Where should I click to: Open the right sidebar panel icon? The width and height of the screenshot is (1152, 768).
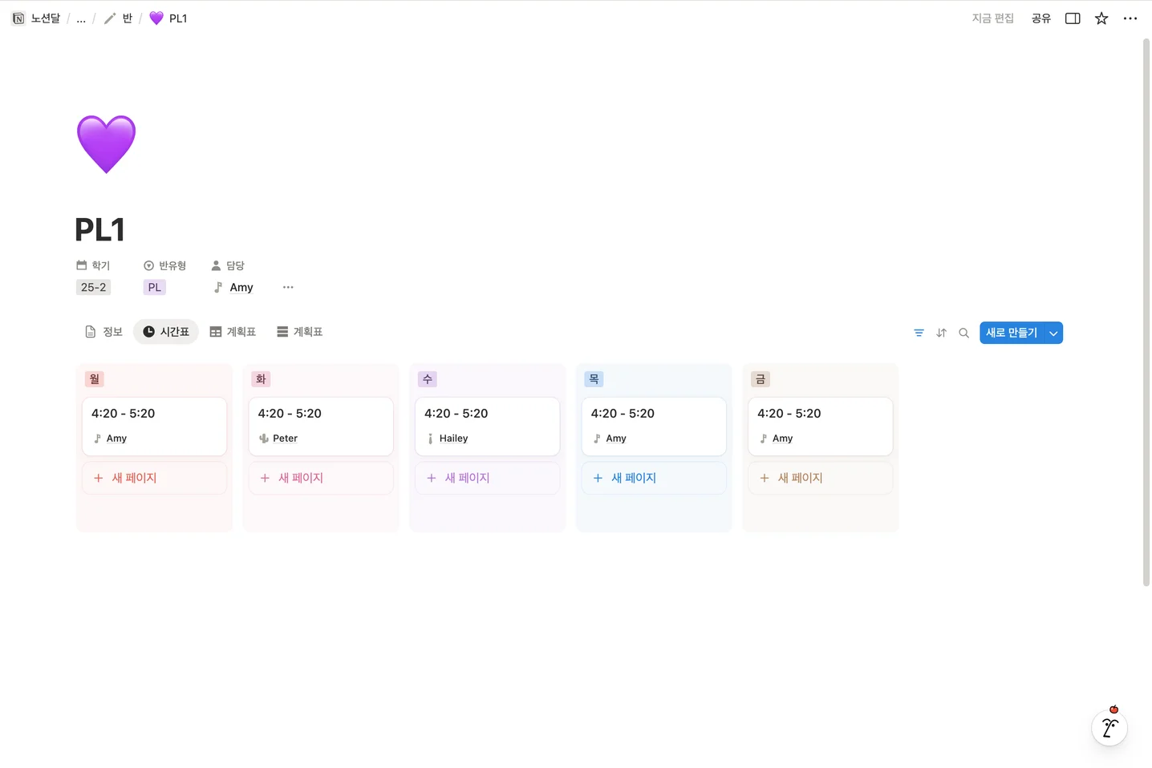point(1072,18)
